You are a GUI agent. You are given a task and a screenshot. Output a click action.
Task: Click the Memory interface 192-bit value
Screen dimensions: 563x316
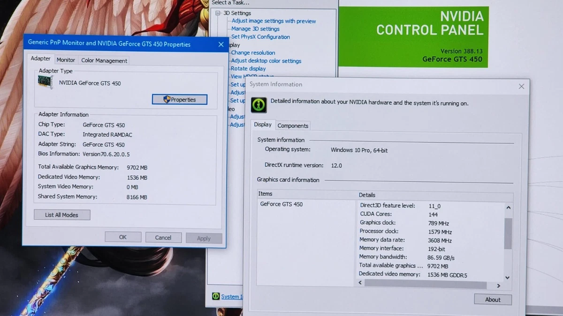tap(436, 249)
